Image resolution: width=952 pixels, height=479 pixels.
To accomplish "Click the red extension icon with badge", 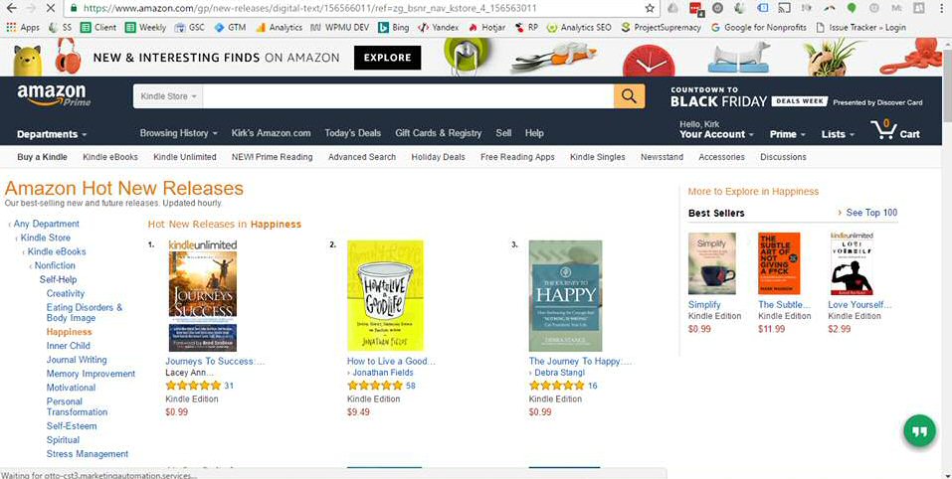I will [x=695, y=9].
